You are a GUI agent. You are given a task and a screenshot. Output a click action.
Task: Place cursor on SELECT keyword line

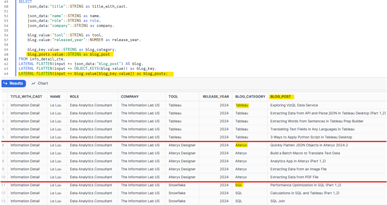tap(26, 2)
